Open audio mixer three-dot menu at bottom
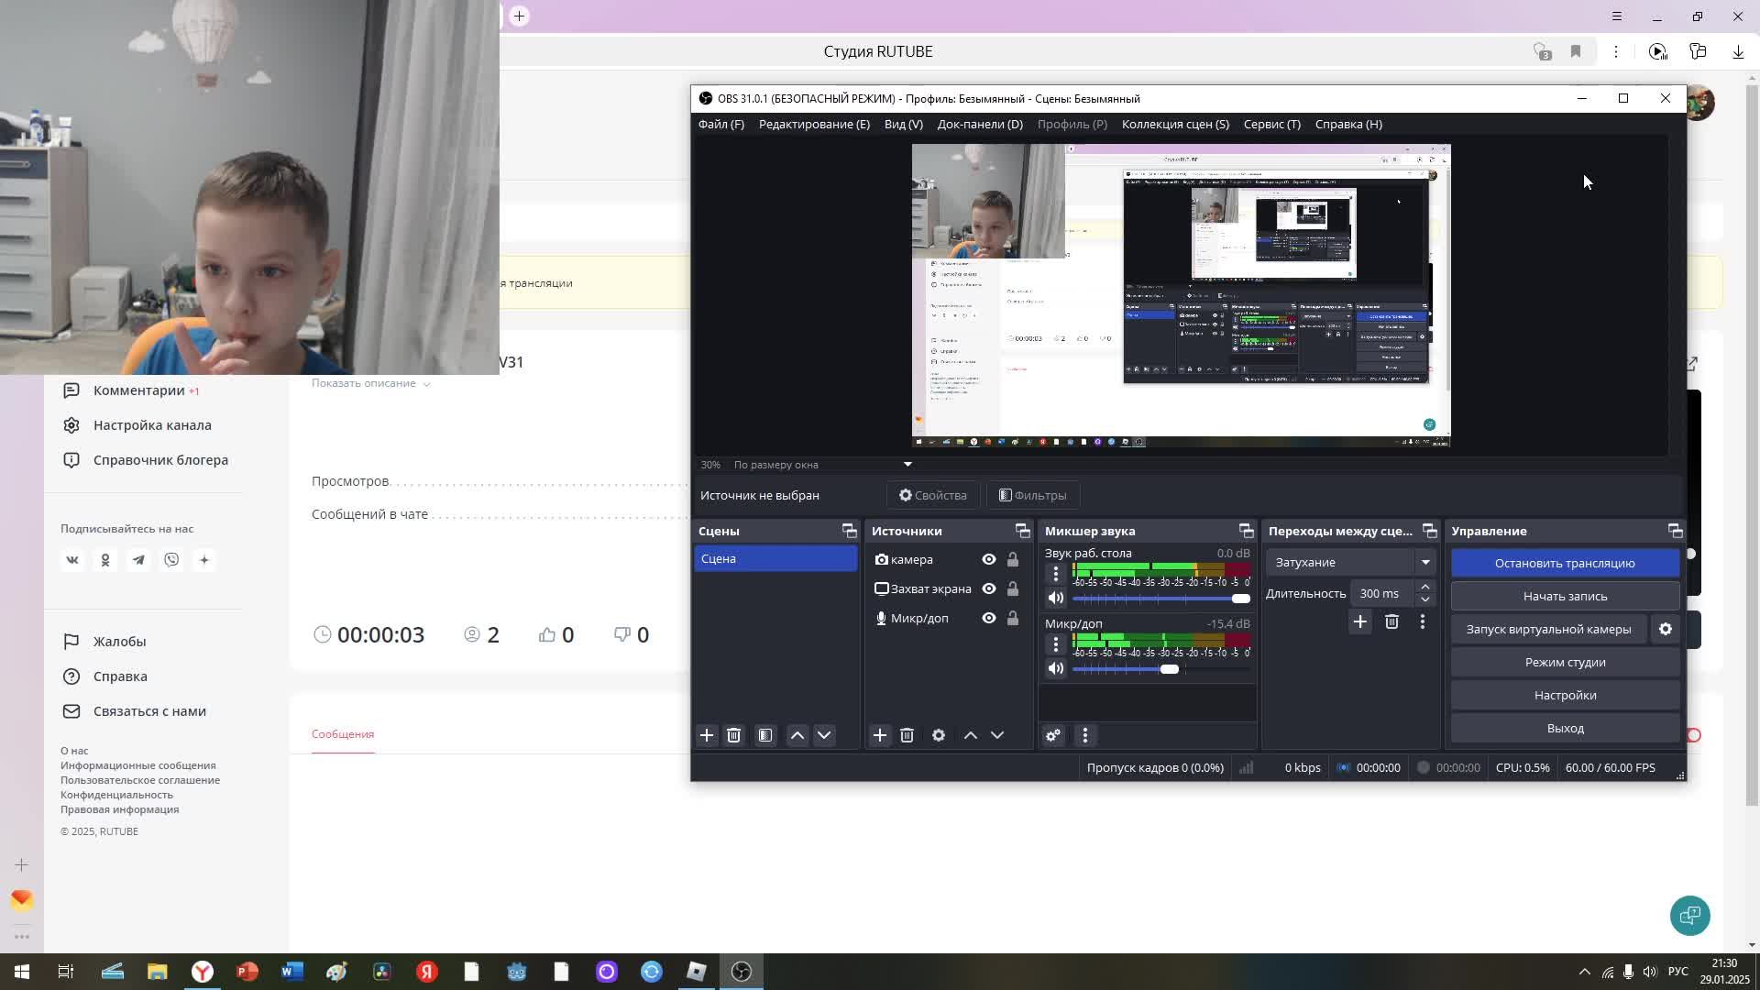The width and height of the screenshot is (1760, 990). [x=1085, y=735]
